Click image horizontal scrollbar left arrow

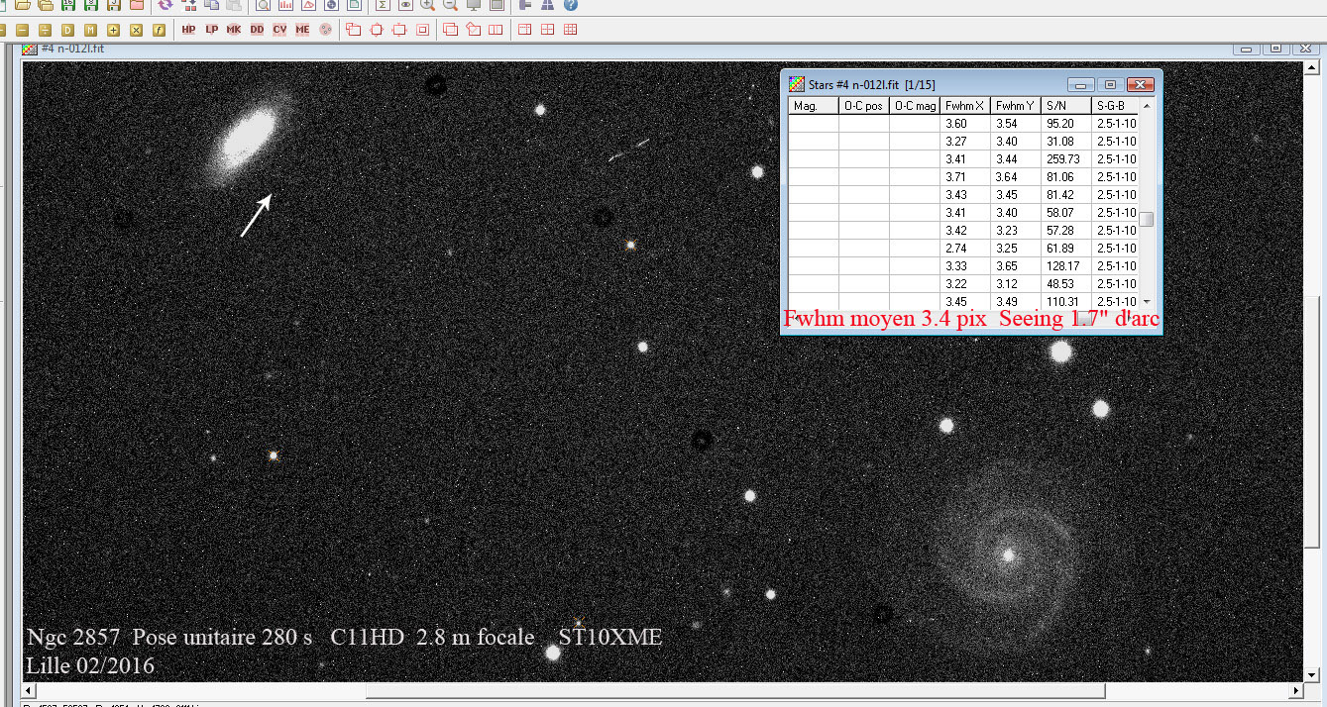point(29,690)
